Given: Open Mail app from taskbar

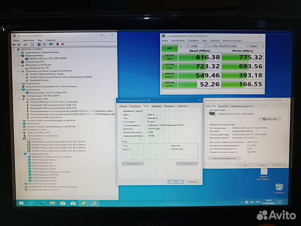Looking at the screenshot, I should 73,203.
